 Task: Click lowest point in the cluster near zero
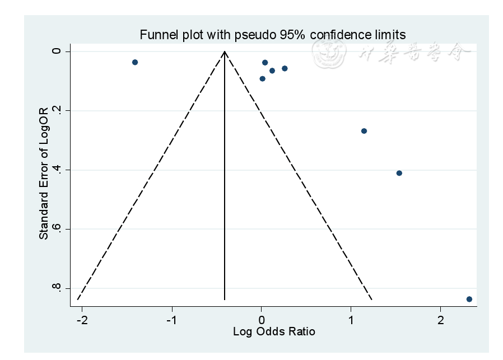click(x=262, y=79)
